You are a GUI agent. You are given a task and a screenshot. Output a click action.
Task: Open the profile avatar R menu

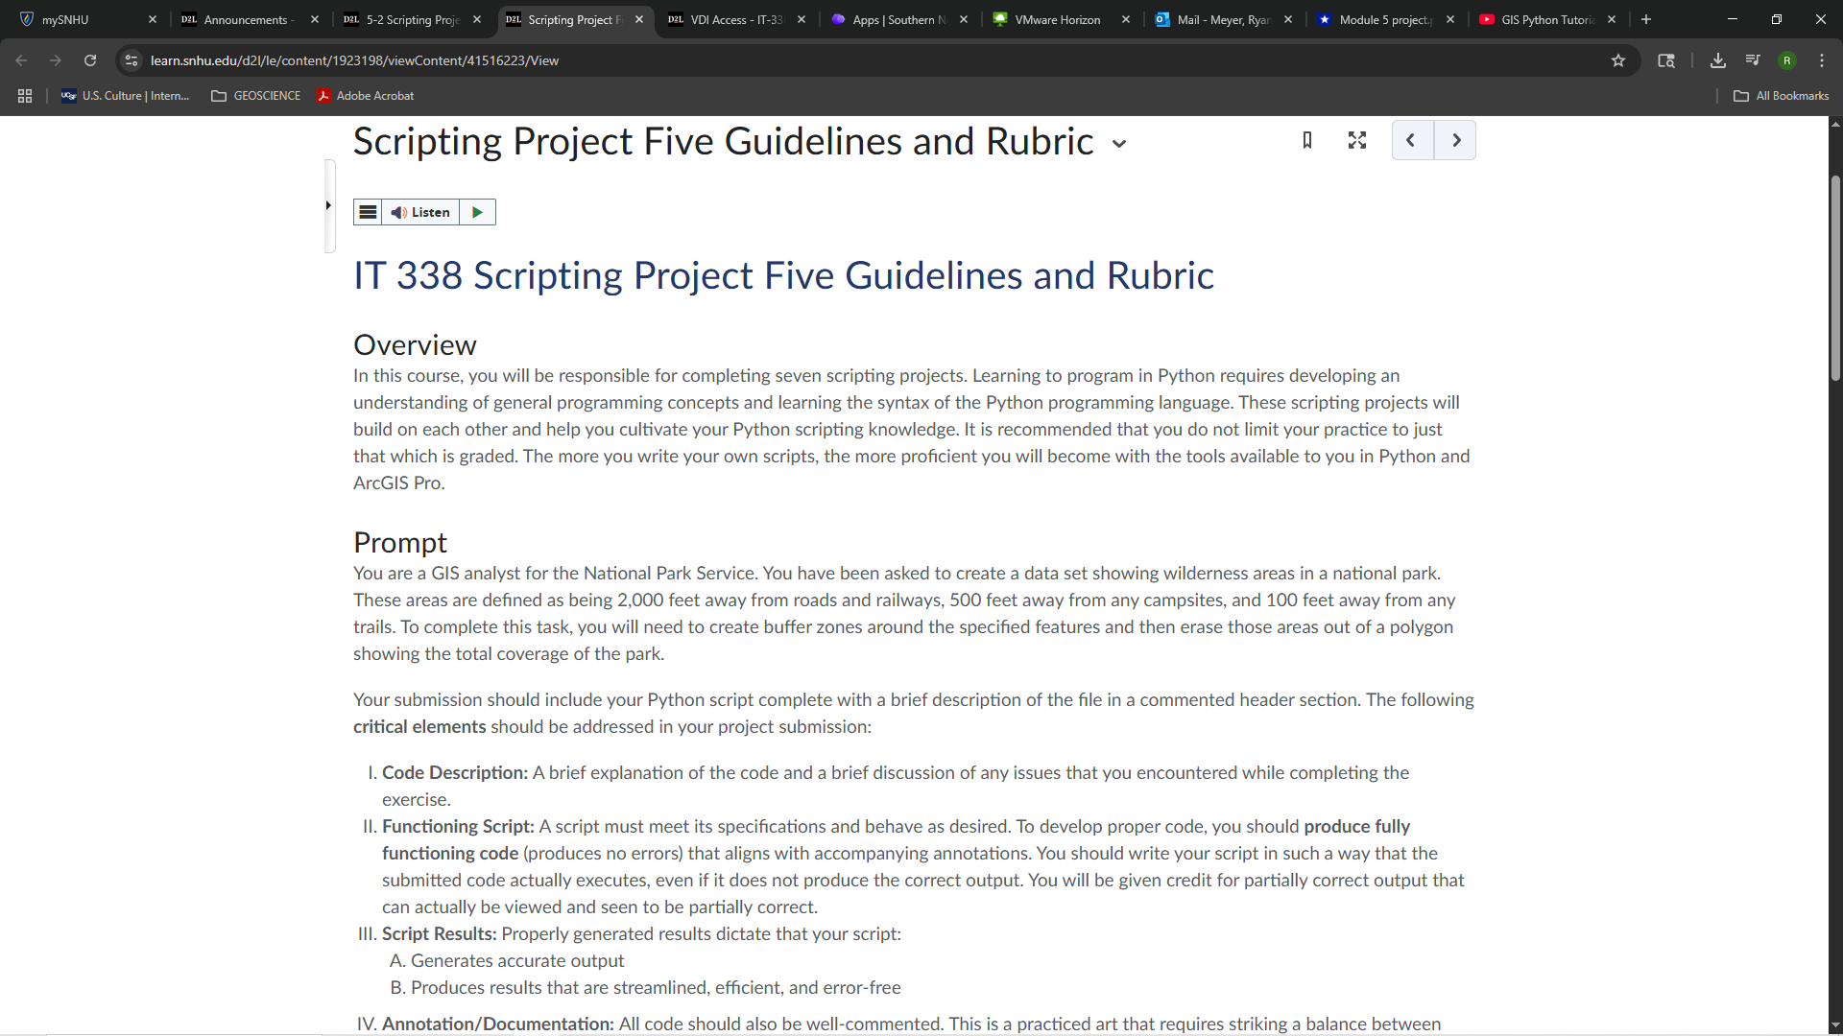pyautogui.click(x=1787, y=59)
